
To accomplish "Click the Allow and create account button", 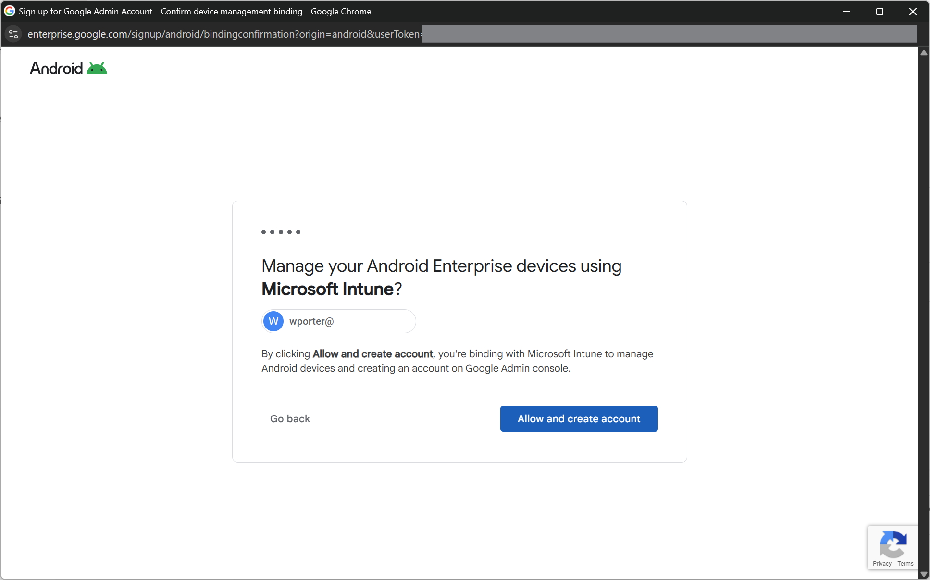I will point(579,419).
